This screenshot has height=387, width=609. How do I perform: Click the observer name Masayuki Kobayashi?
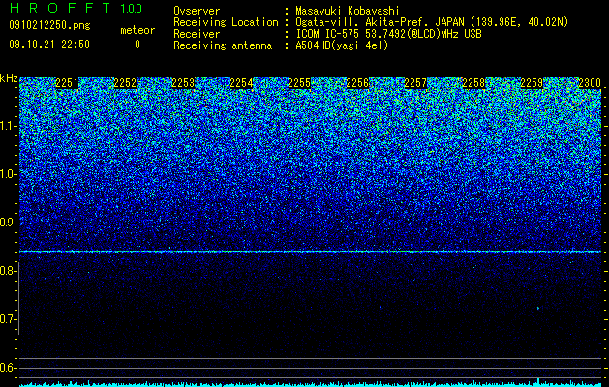[x=348, y=11]
